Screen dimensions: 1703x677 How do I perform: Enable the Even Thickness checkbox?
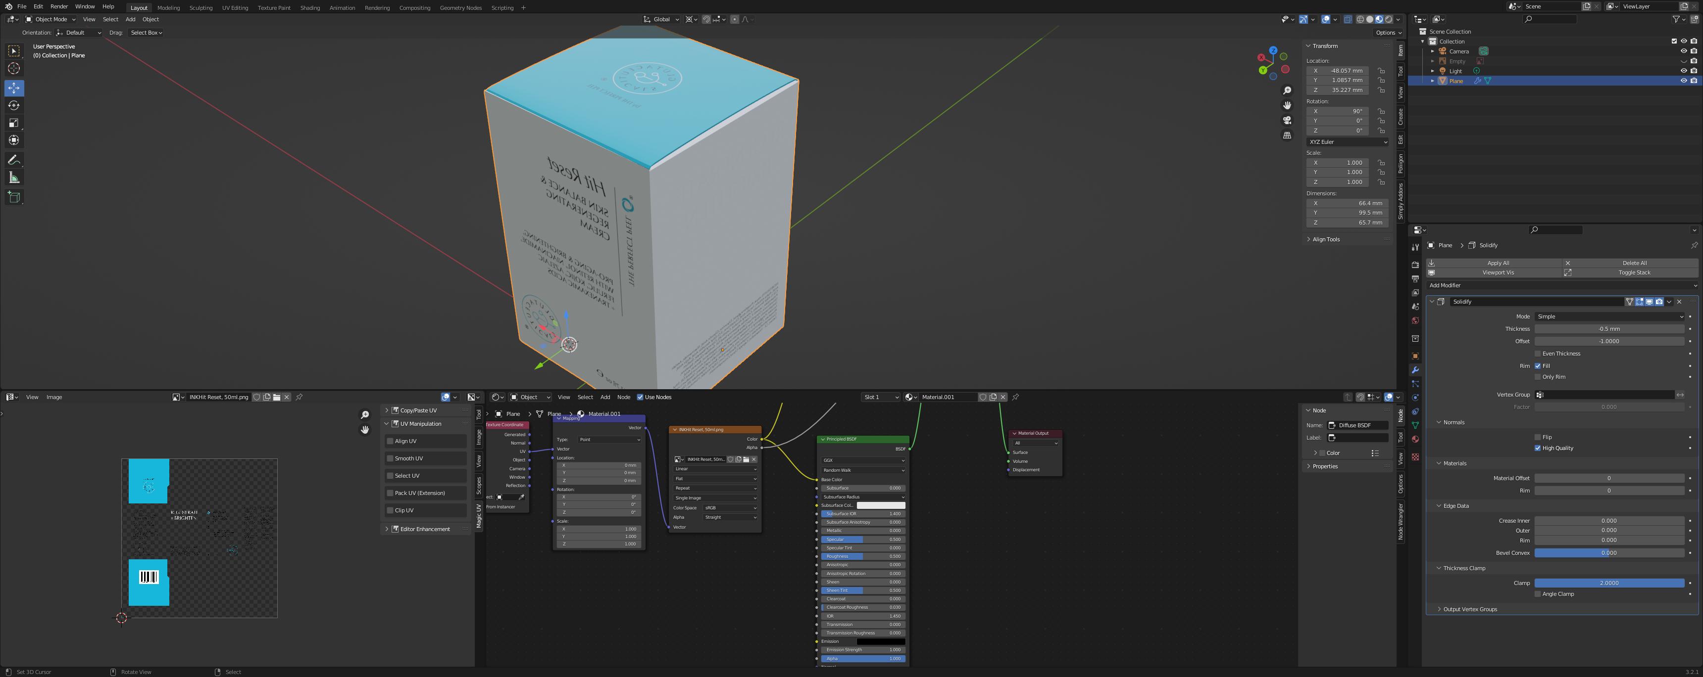point(1538,354)
